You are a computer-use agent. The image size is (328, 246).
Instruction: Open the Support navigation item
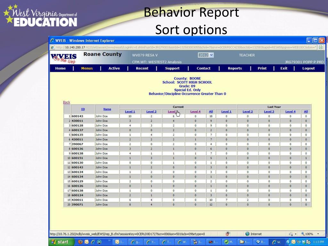coord(172,69)
